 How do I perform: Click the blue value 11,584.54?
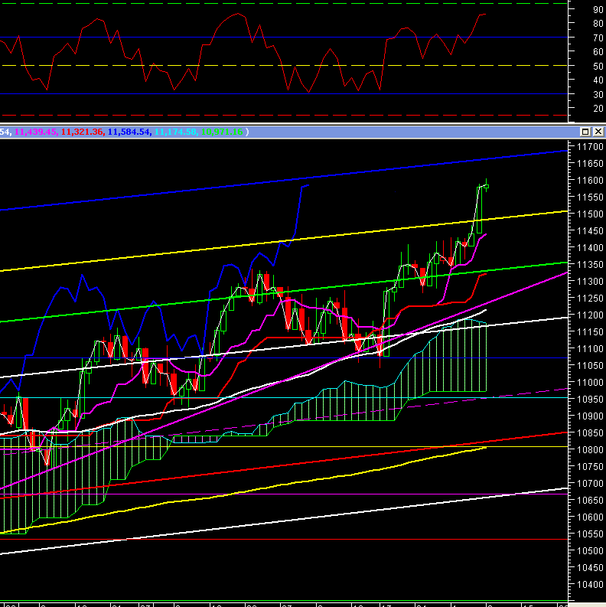tap(129, 132)
